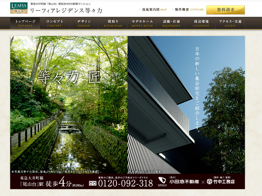Image resolution: width=262 pixels, height=196 pixels.
Task: View the 間取り ROOM PLAN page
Action: [x=113, y=23]
